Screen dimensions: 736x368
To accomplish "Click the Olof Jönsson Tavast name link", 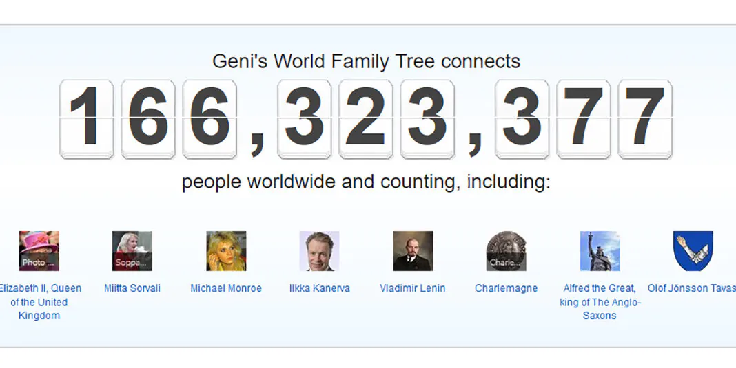I will (x=691, y=288).
